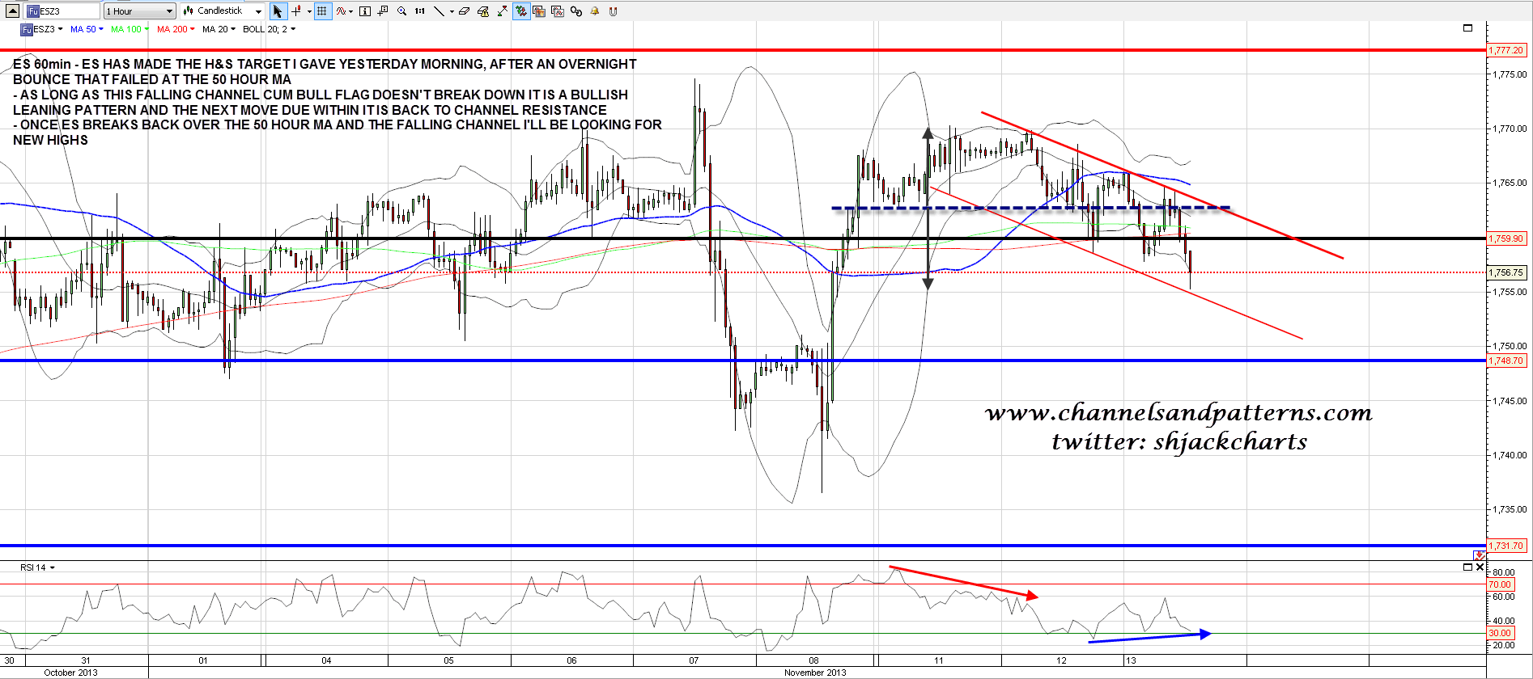Open the add indicator tool

[342, 11]
